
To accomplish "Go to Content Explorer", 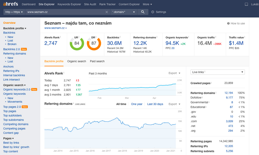I will point(129,4).
